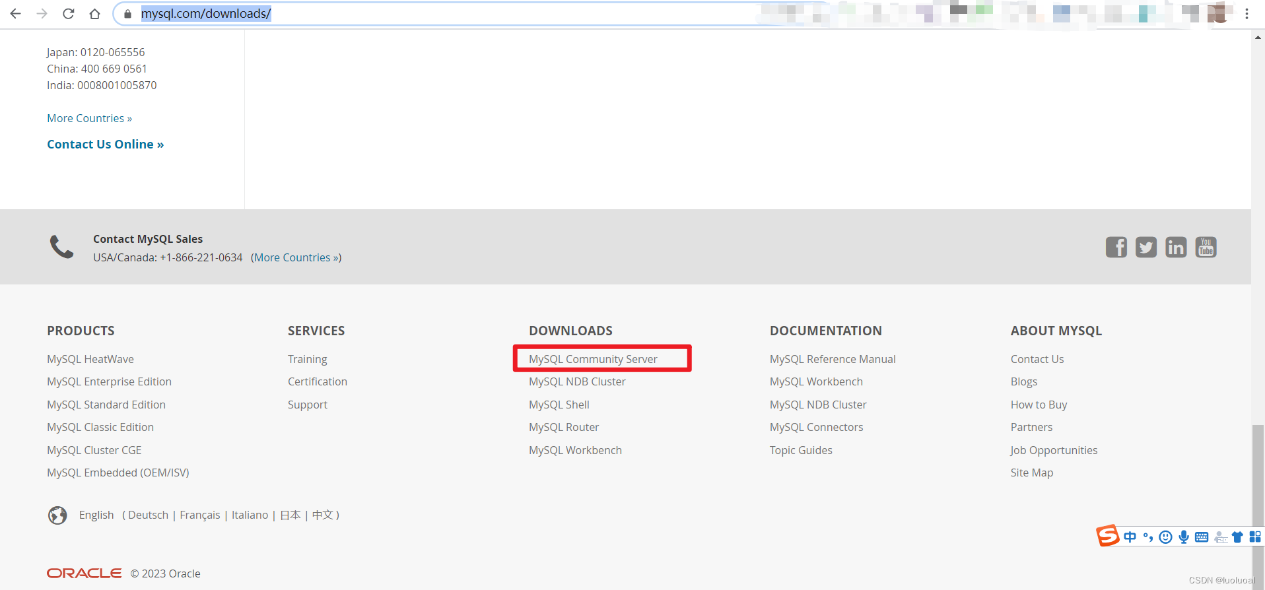Click the DOWNLOADS footer heading

point(570,331)
